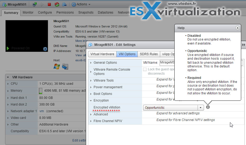Click the Edit Settings dialog title icon
This screenshot has height=145, width=246.
click(x=90, y=45)
